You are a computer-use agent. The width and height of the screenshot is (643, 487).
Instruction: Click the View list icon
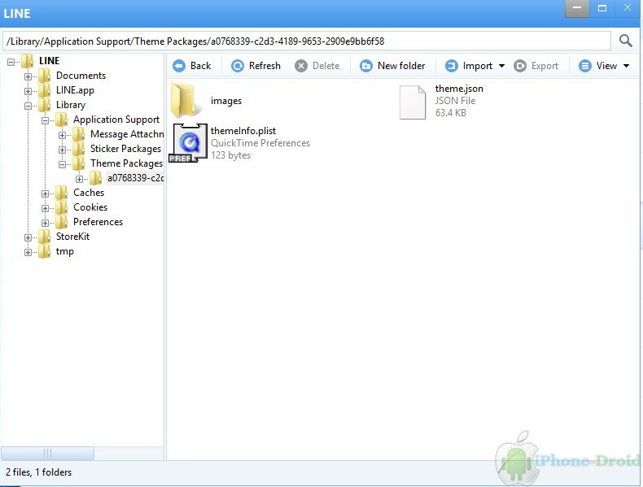pos(584,66)
